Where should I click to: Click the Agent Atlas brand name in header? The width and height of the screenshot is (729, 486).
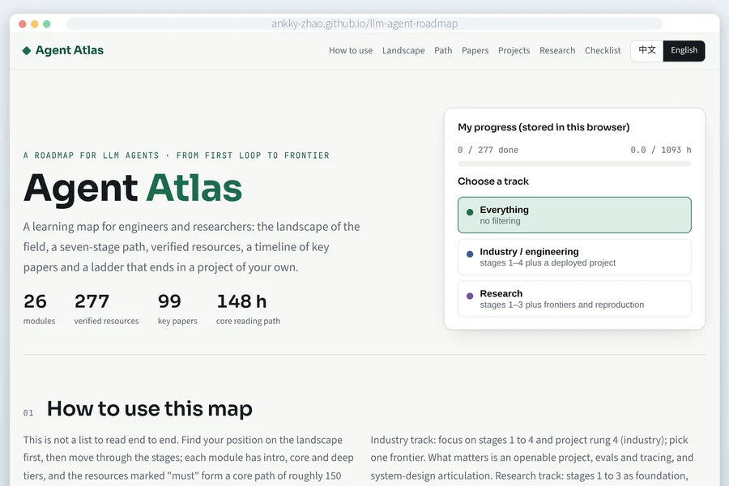[x=70, y=50]
